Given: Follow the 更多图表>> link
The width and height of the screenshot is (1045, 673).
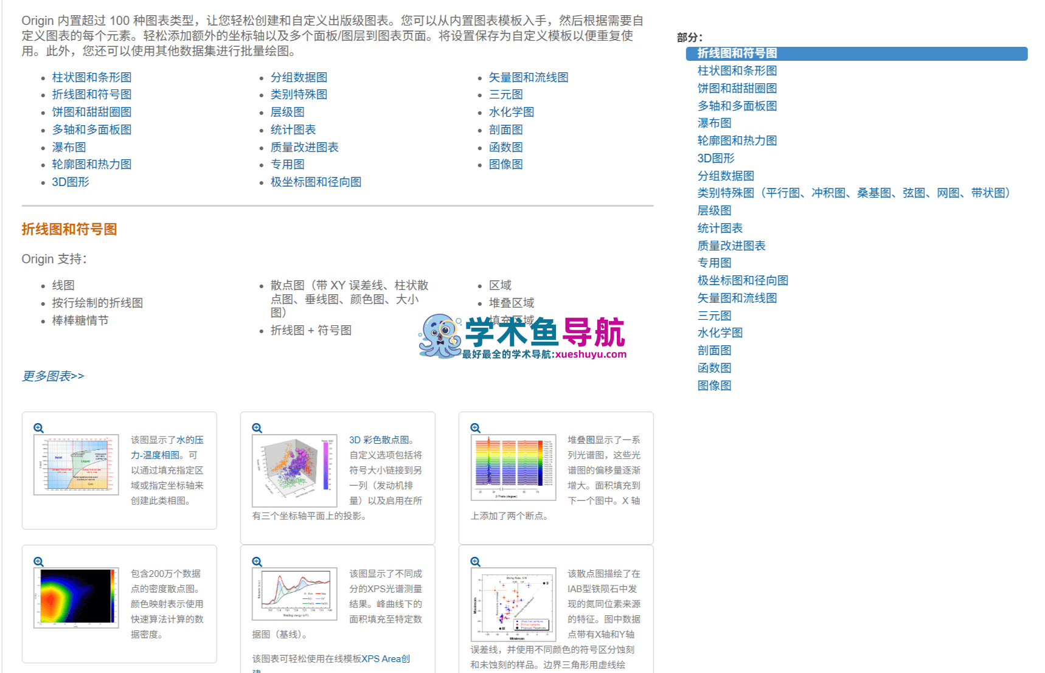Looking at the screenshot, I should (53, 376).
